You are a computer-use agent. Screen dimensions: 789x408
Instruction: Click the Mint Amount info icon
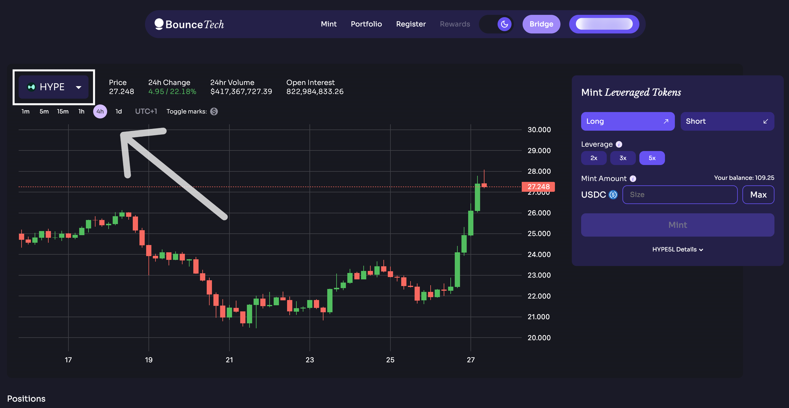(633, 178)
